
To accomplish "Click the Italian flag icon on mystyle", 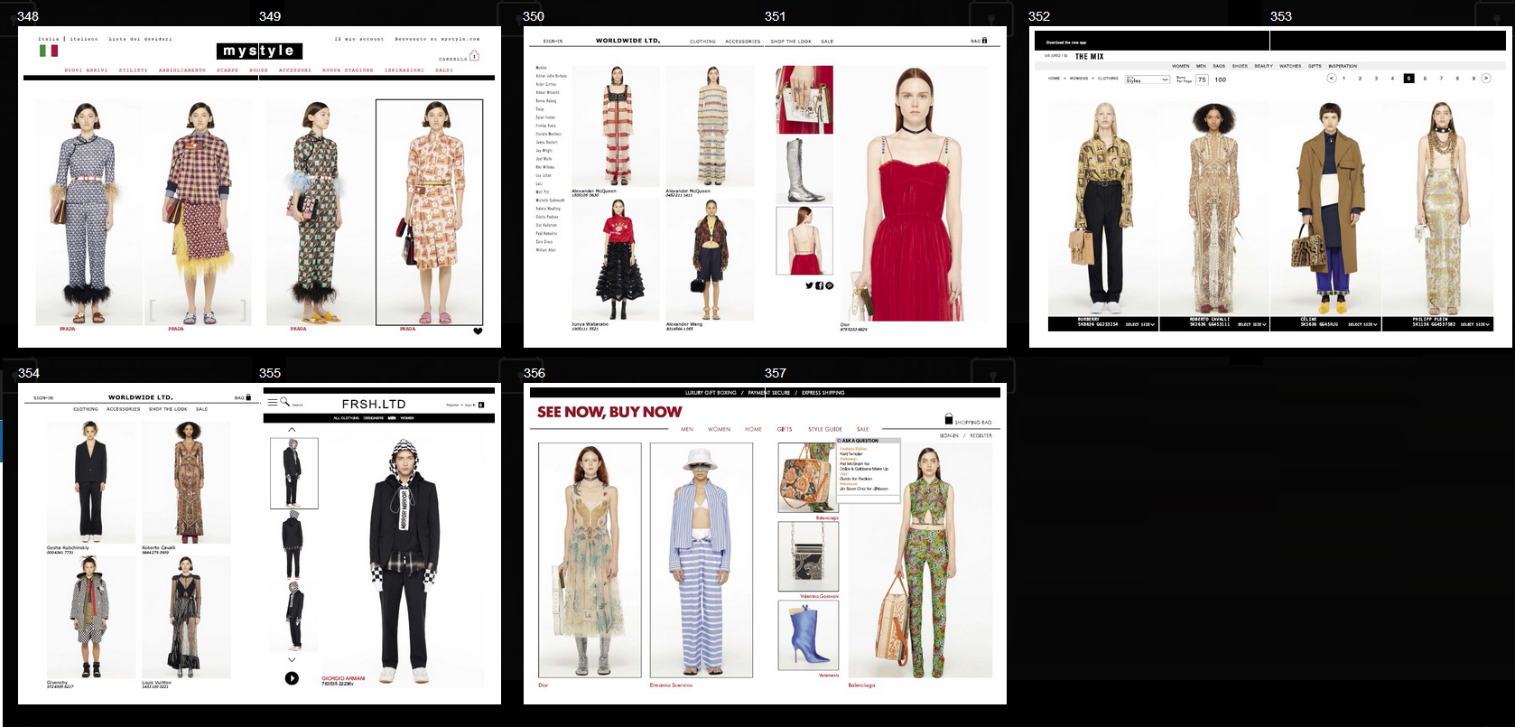I will pyautogui.click(x=48, y=51).
